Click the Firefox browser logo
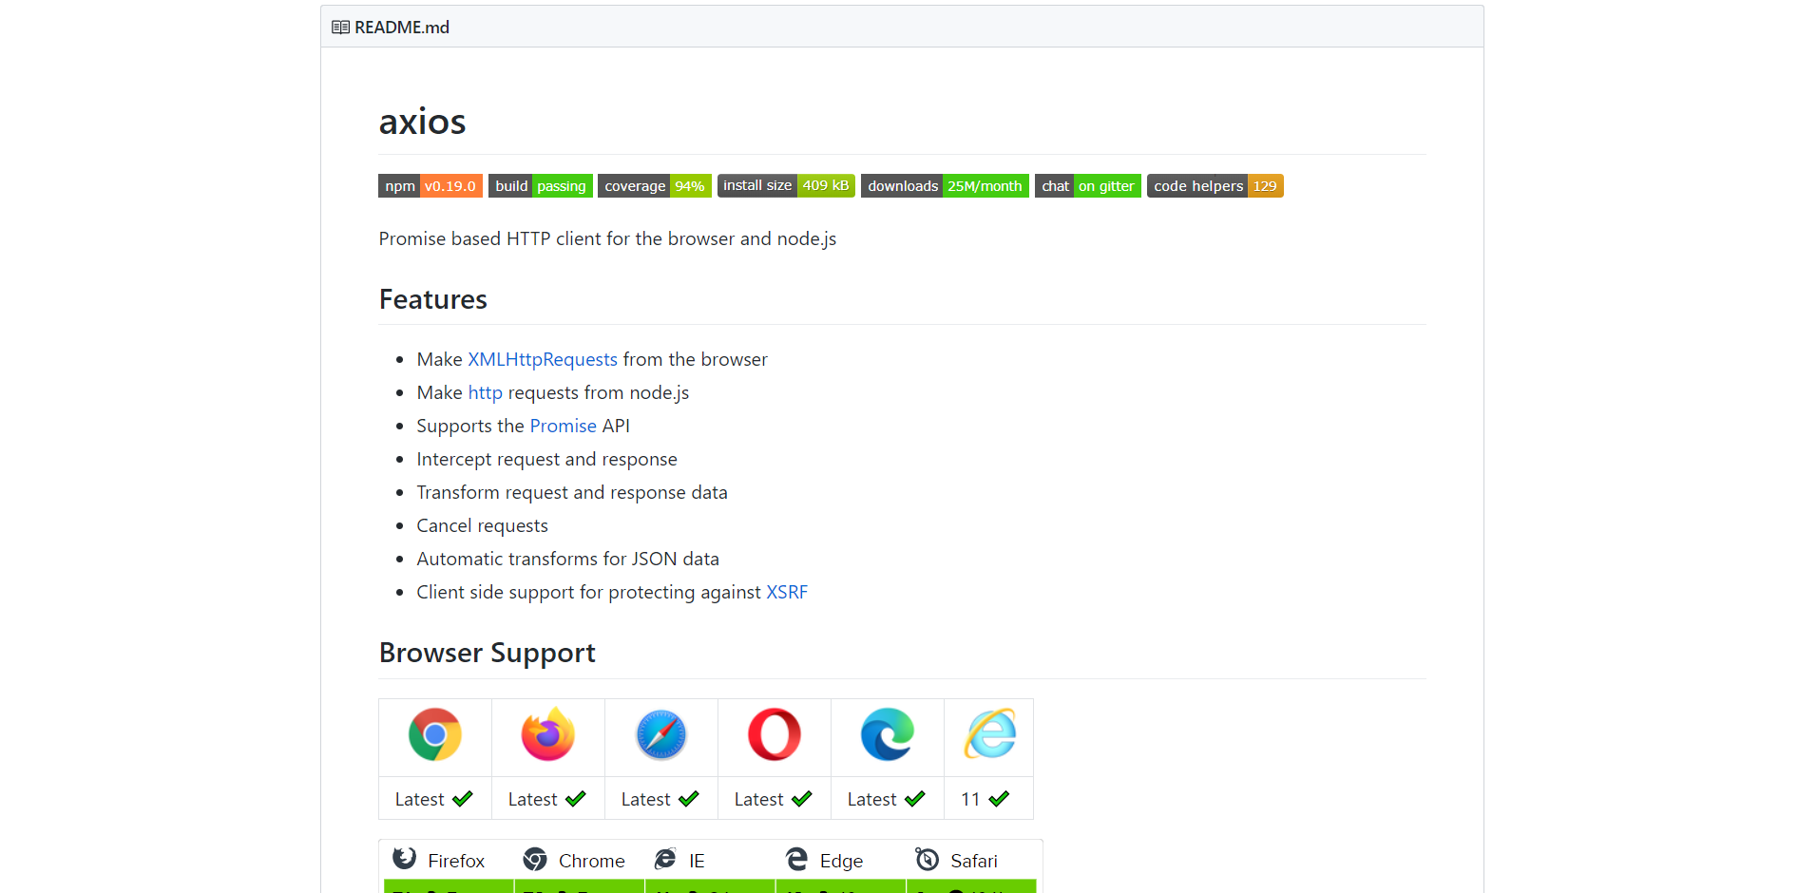The height and width of the screenshot is (893, 1799). (548, 734)
